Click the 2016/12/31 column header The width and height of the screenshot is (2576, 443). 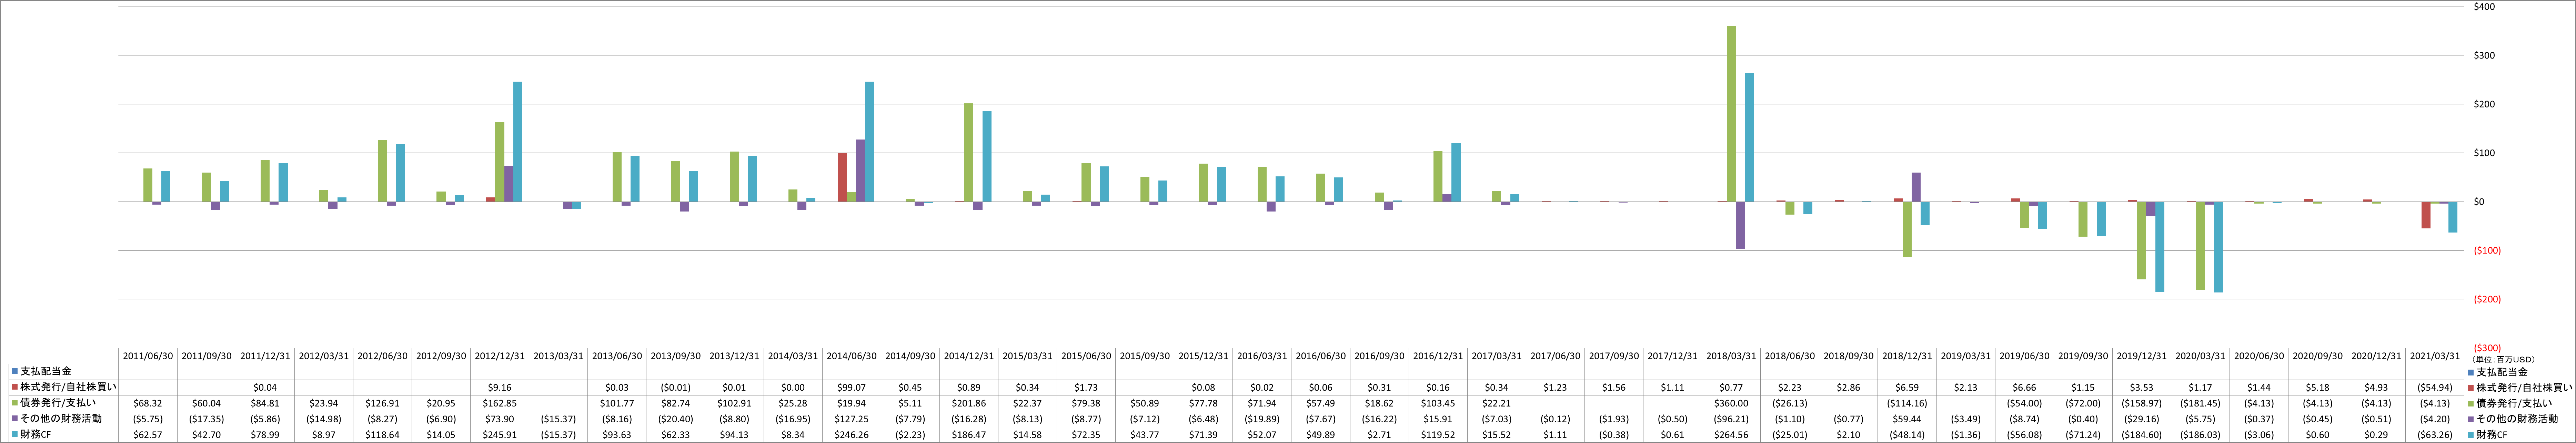click(x=1438, y=356)
